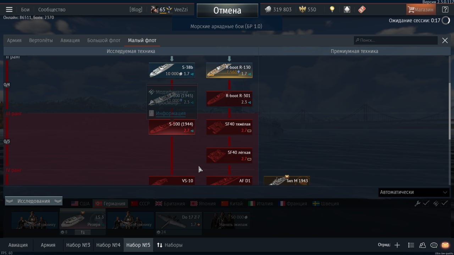Toggle the auto-repair wrench checkbox
The height and width of the screenshot is (255, 454).
tap(422, 203)
